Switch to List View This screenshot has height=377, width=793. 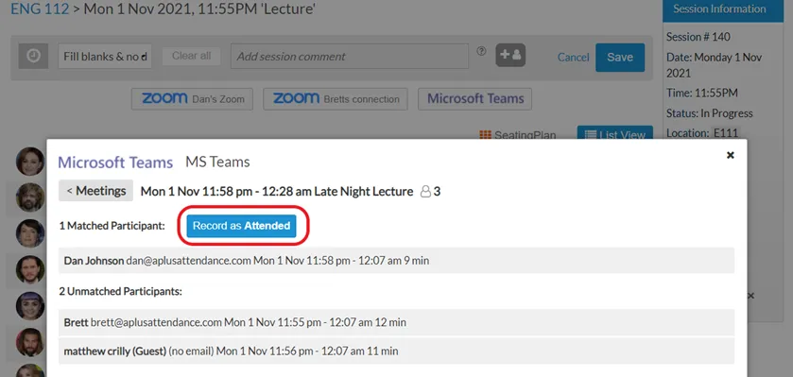click(x=615, y=134)
